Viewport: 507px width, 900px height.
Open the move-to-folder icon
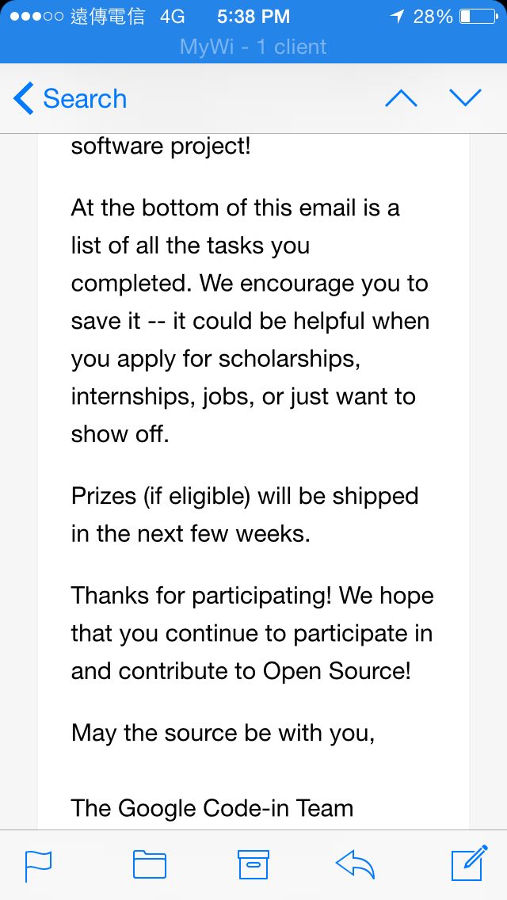pyautogui.click(x=150, y=864)
